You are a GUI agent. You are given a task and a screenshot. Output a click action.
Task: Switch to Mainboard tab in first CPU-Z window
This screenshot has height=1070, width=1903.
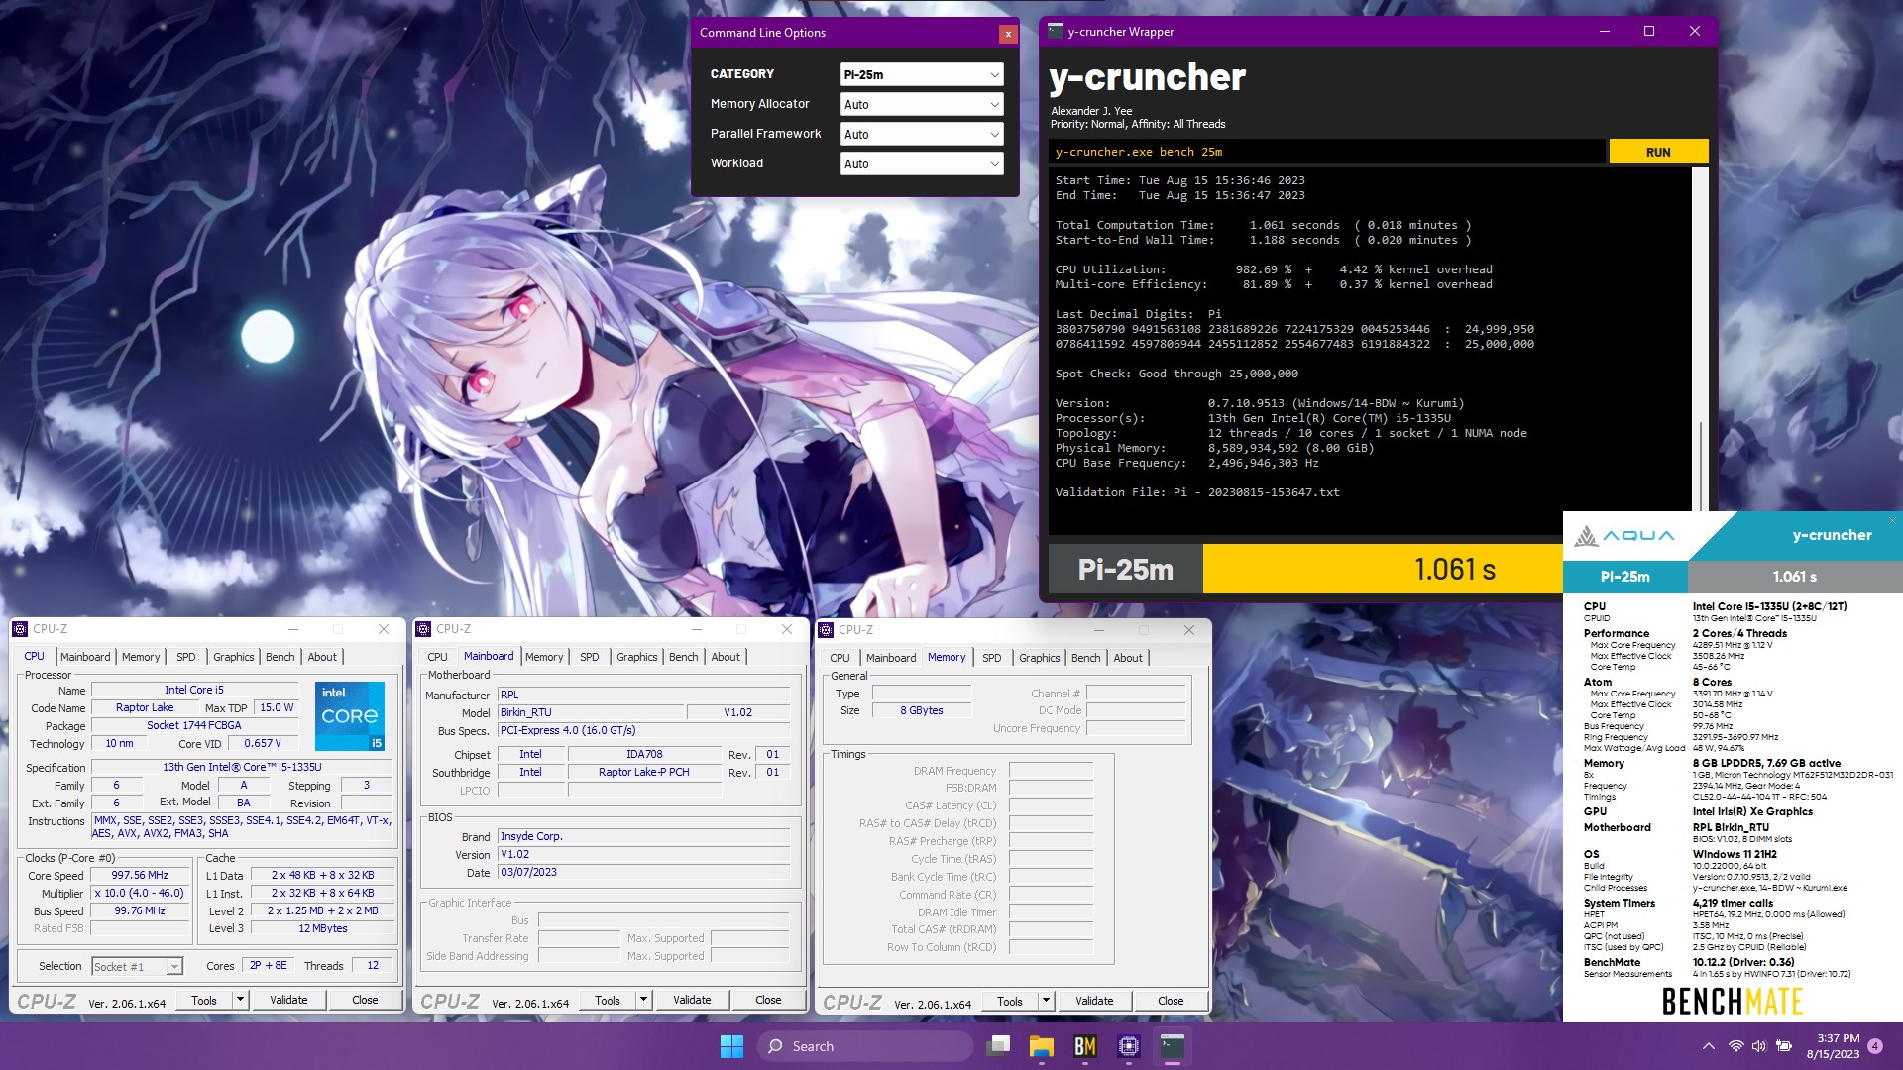pos(85,657)
